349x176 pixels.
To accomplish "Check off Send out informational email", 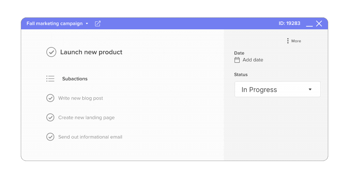I will [50, 137].
